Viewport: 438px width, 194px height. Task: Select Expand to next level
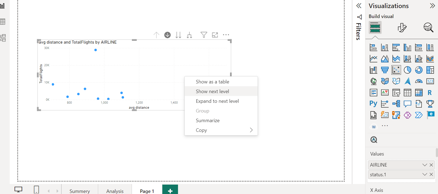221,101
